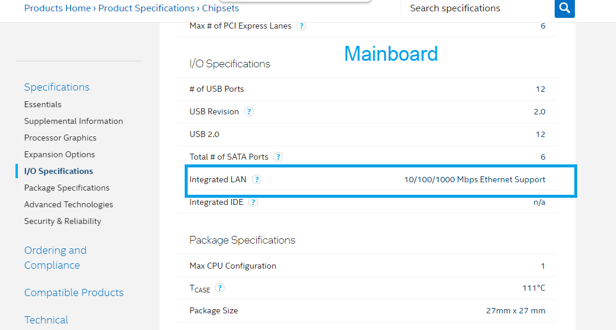The image size is (616, 330).
Task: Click help icon beside Integrated IDE
Action: coord(253,203)
